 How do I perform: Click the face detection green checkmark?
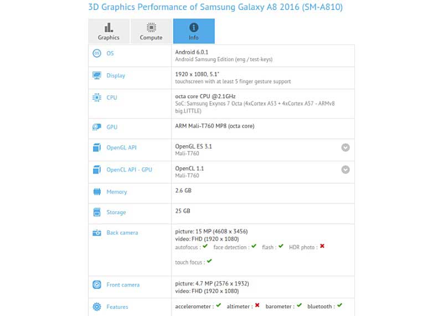tap(254, 246)
